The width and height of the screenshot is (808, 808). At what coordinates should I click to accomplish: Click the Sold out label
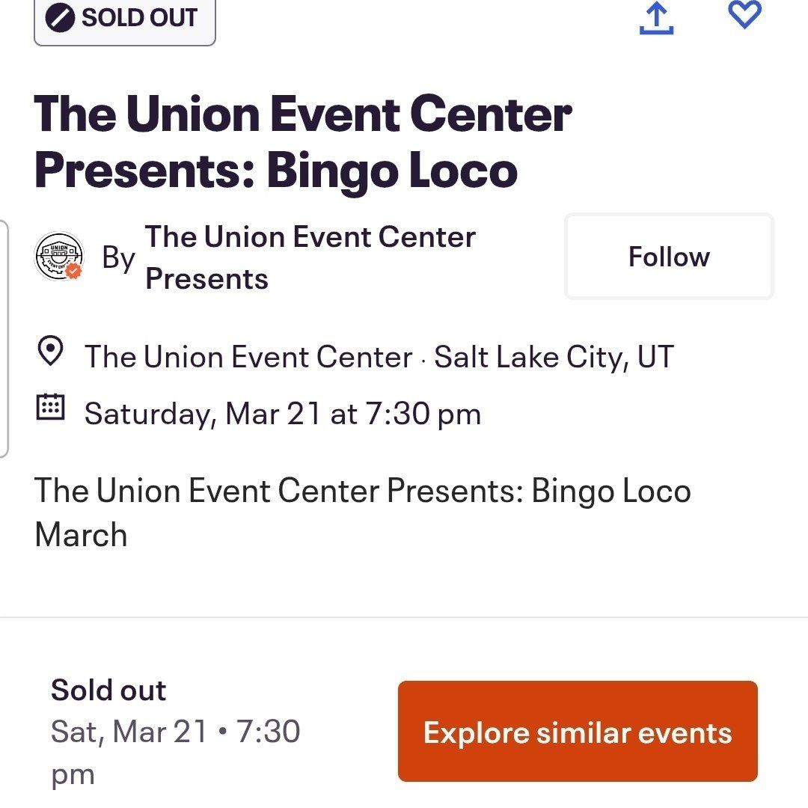(x=108, y=689)
